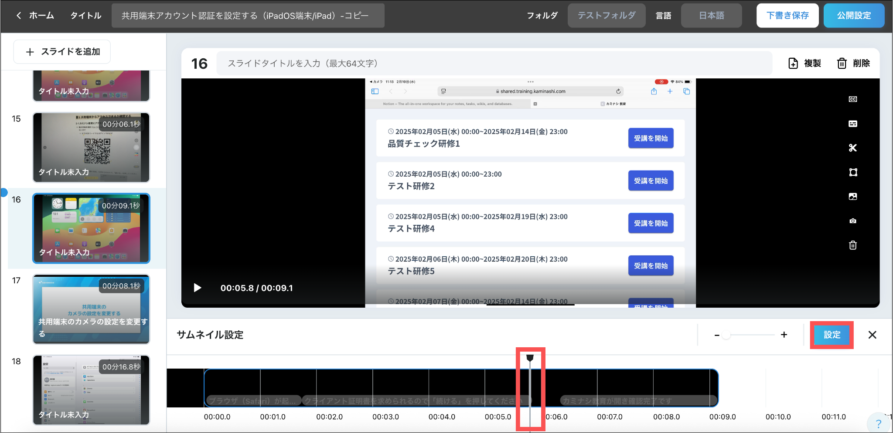Click the timeline playhead marker
The height and width of the screenshot is (433, 893).
click(x=530, y=358)
